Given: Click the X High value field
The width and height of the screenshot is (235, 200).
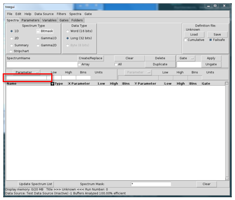Looking at the screenshot, I should 69,78.
